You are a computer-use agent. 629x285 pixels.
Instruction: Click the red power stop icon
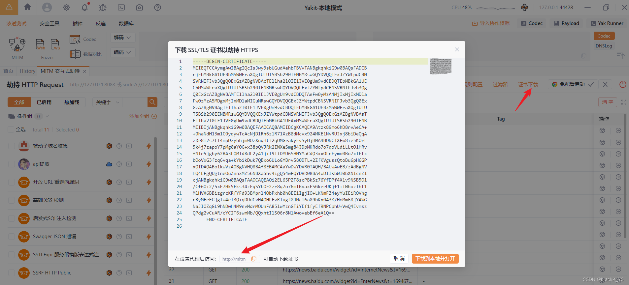click(623, 84)
